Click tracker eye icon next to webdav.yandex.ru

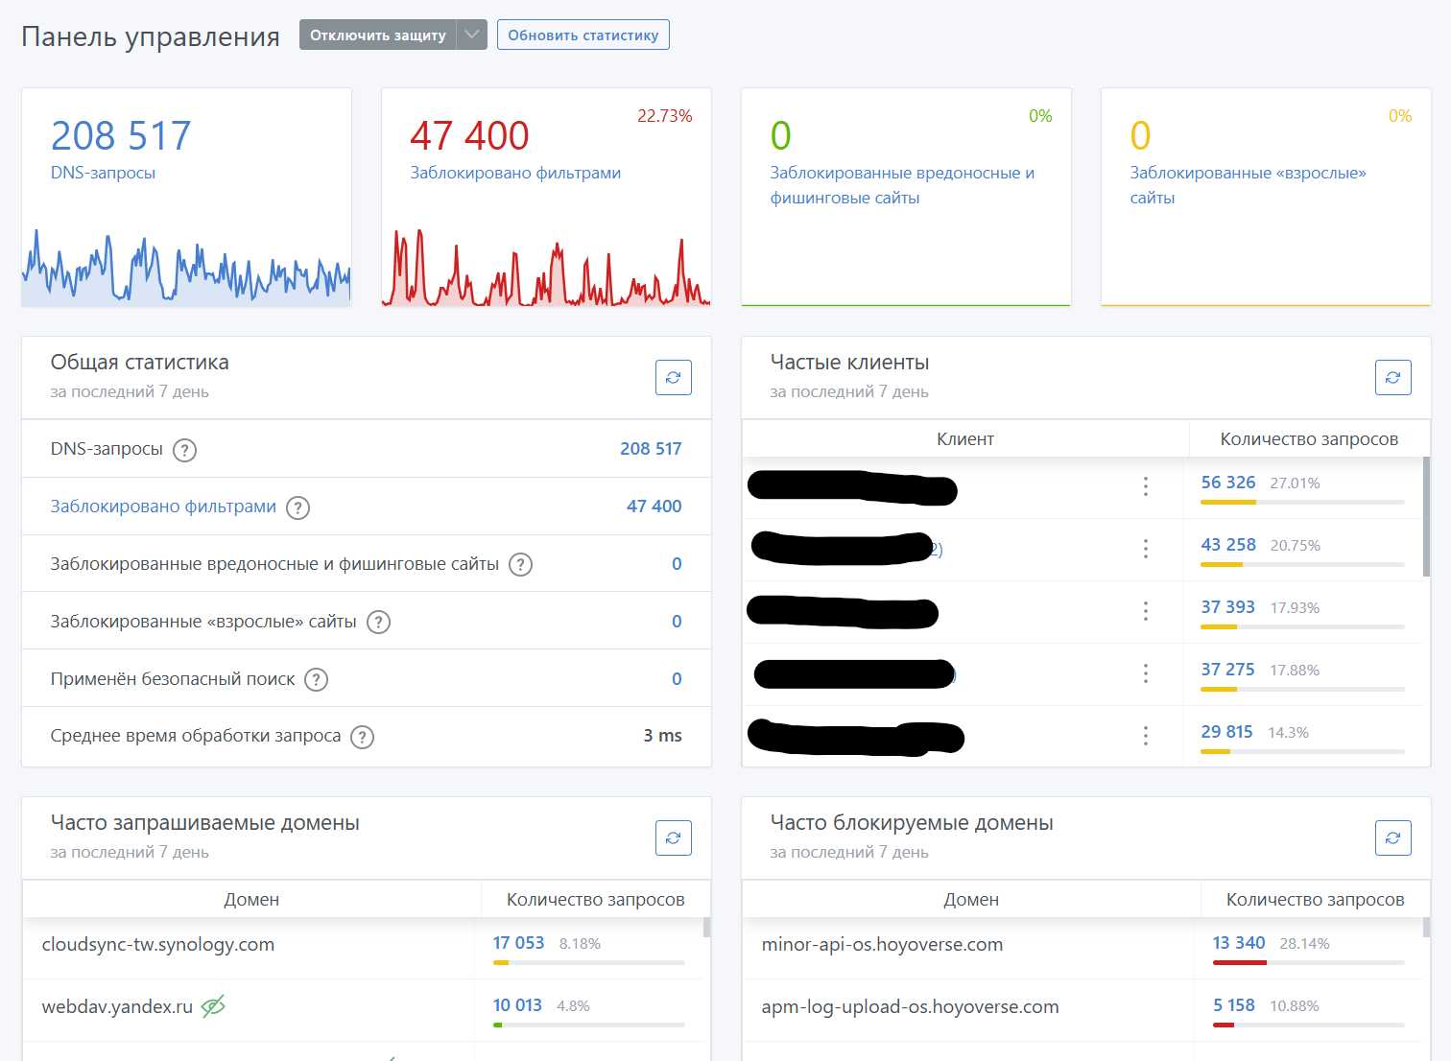click(x=213, y=1006)
